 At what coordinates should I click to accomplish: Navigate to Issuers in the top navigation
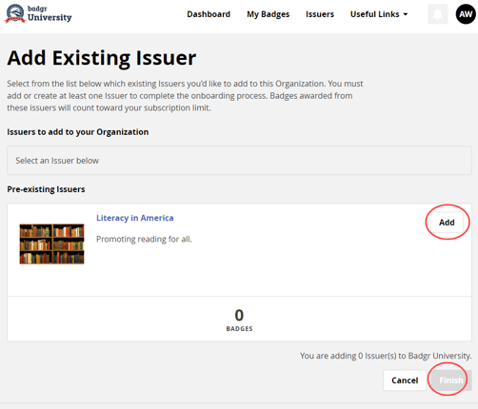(x=320, y=14)
